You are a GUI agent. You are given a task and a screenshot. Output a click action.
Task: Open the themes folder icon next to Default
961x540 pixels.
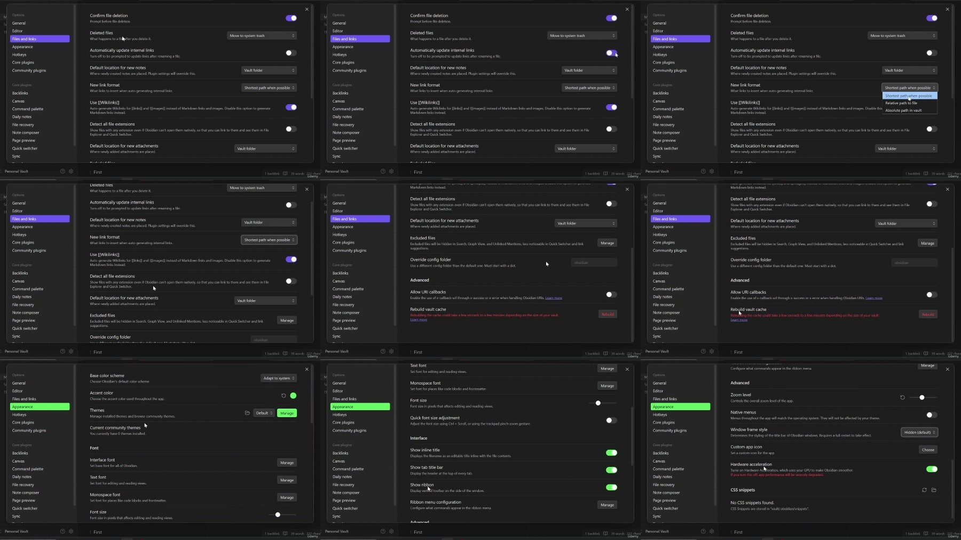247,413
